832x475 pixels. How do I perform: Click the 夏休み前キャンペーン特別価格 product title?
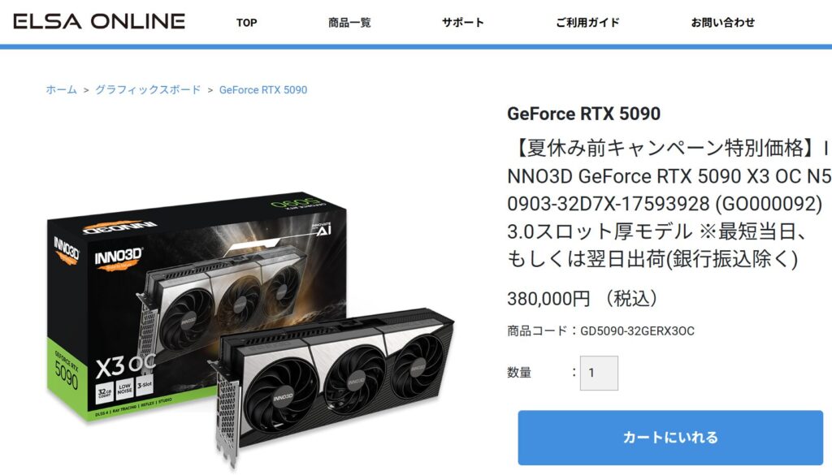(x=669, y=204)
